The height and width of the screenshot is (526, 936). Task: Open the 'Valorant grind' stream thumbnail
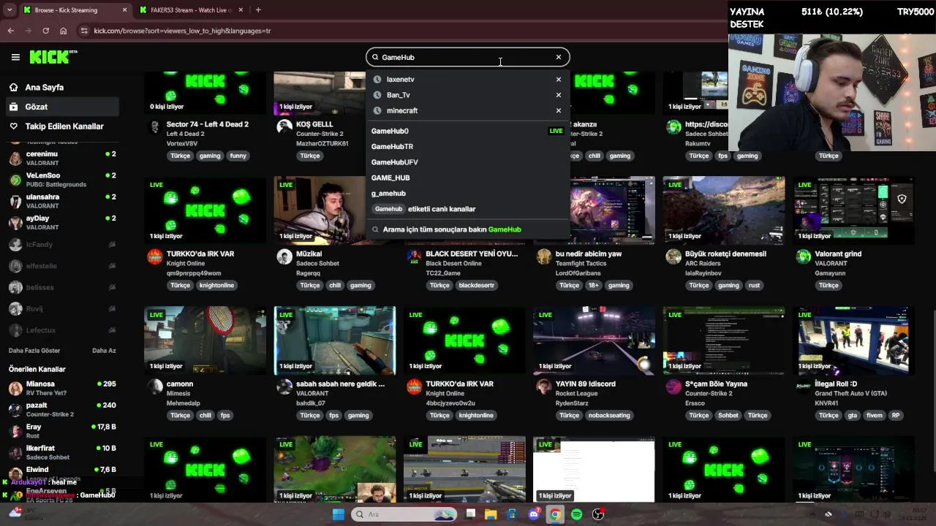click(x=854, y=210)
